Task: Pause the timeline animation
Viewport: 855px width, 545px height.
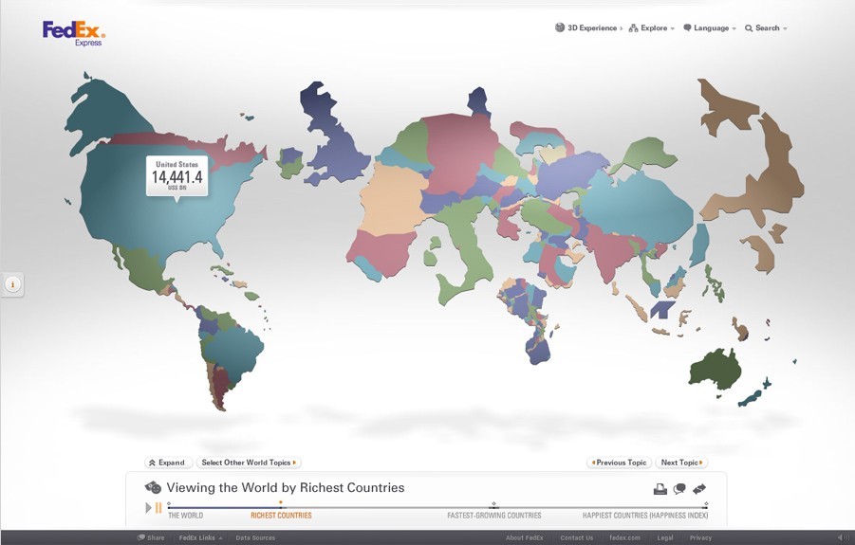Action: pyautogui.click(x=158, y=508)
